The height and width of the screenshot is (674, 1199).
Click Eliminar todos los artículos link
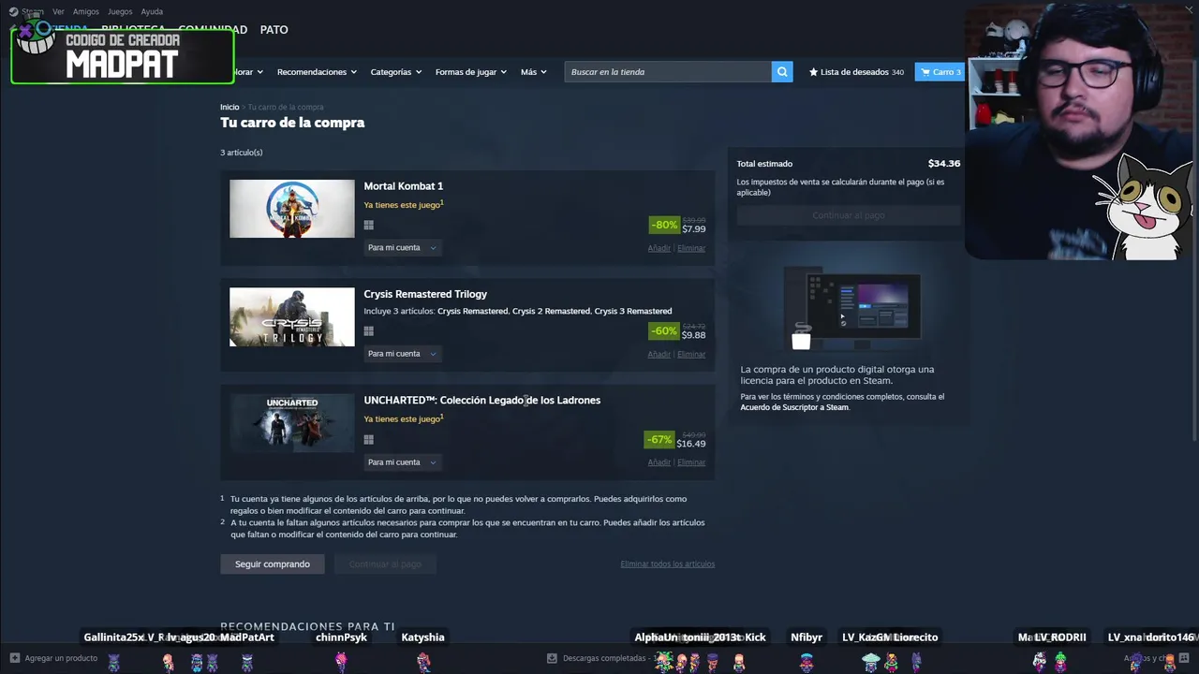pos(668,564)
